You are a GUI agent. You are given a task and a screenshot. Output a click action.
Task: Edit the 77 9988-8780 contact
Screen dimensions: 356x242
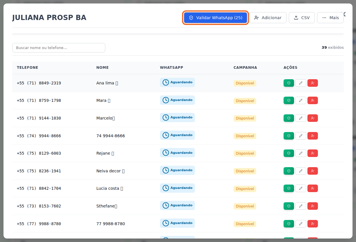tap(301, 224)
